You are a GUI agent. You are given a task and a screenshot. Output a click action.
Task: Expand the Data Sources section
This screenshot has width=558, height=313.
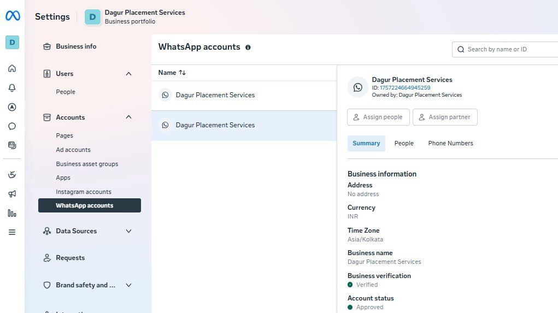pos(129,231)
